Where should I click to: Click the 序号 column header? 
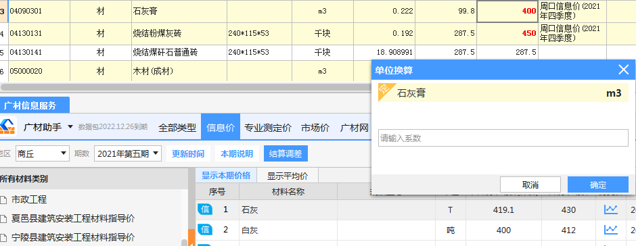217,192
